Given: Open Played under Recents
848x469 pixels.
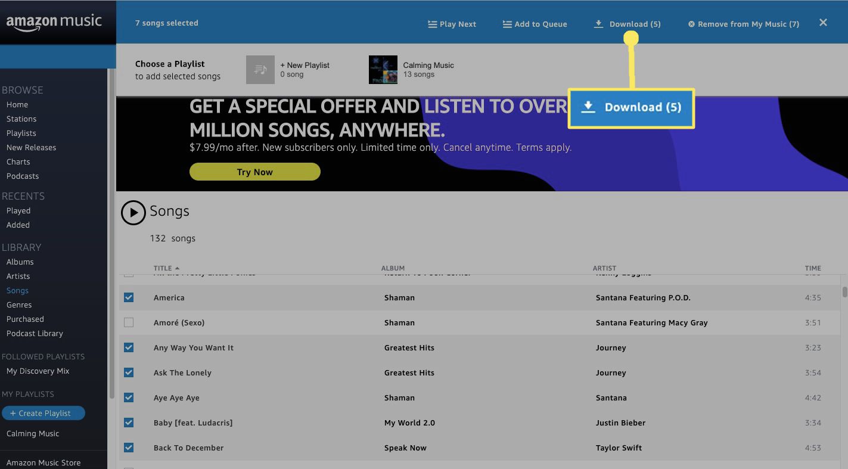Looking at the screenshot, I should pyautogui.click(x=18, y=211).
